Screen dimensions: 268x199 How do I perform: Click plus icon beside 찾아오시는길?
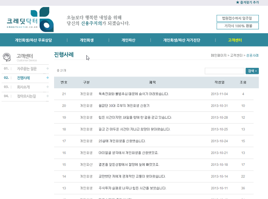(x=48, y=96)
